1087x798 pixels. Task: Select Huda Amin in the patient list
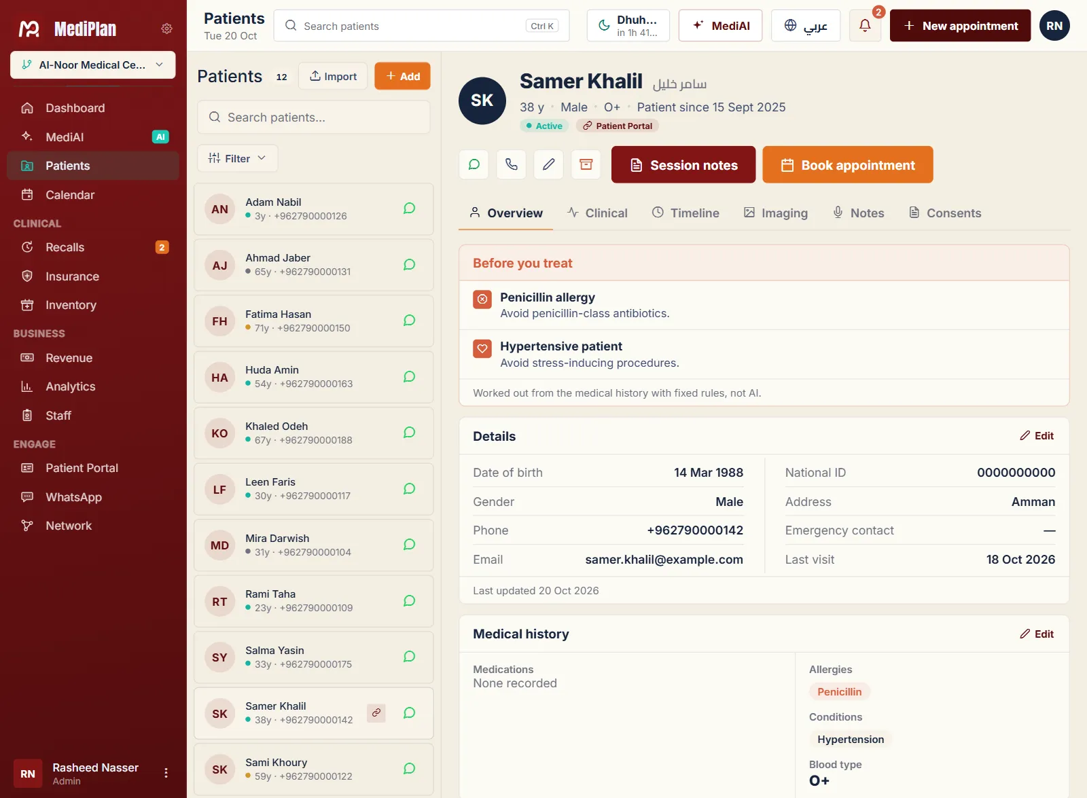[x=314, y=377]
